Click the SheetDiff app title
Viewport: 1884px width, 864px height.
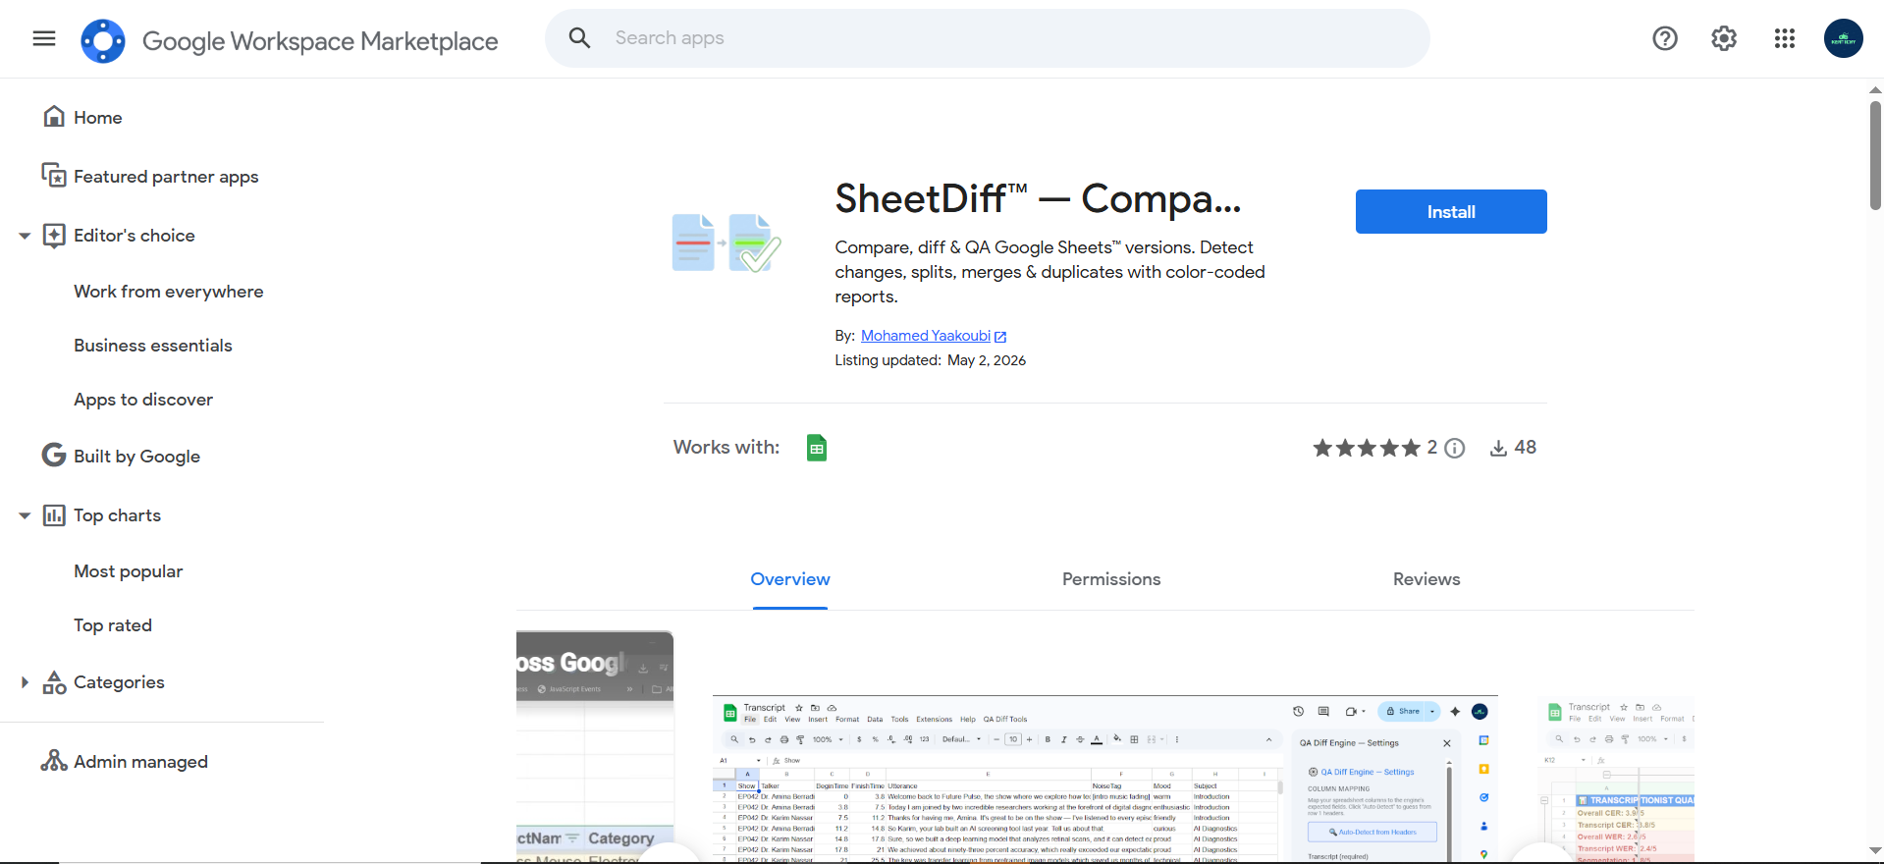tap(1039, 199)
